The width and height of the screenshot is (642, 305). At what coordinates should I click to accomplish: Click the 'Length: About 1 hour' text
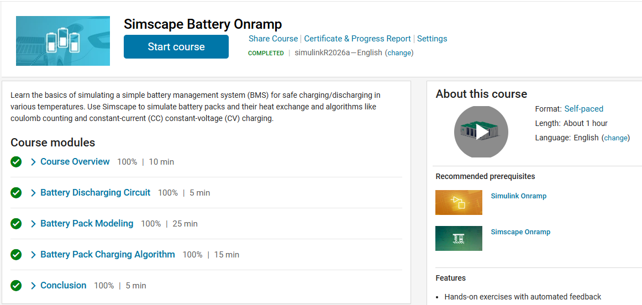pyautogui.click(x=571, y=123)
